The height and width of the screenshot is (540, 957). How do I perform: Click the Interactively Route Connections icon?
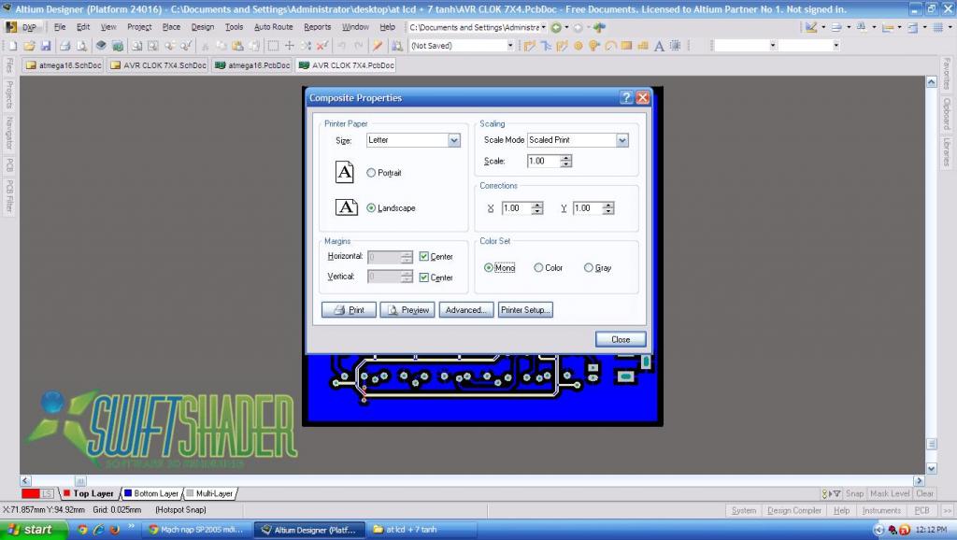[529, 46]
